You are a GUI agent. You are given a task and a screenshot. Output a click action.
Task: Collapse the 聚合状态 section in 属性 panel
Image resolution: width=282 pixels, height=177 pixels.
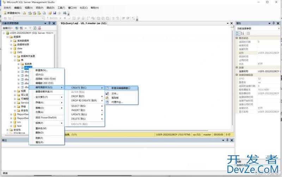tap(237, 38)
